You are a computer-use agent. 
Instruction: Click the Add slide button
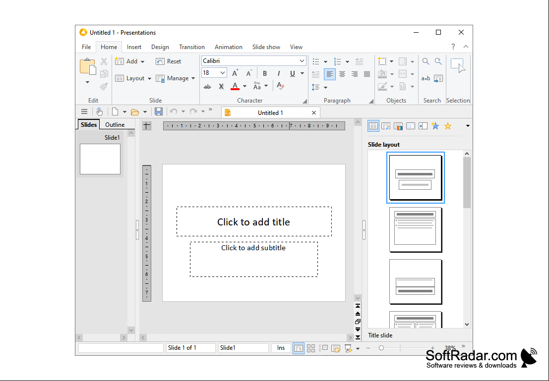pos(126,61)
